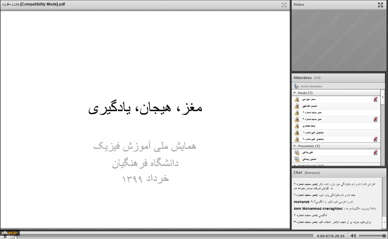Pause the recording playback
The height and width of the screenshot is (239, 388).
coord(5,236)
